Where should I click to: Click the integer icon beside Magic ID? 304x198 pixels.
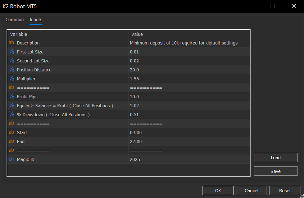(12, 159)
